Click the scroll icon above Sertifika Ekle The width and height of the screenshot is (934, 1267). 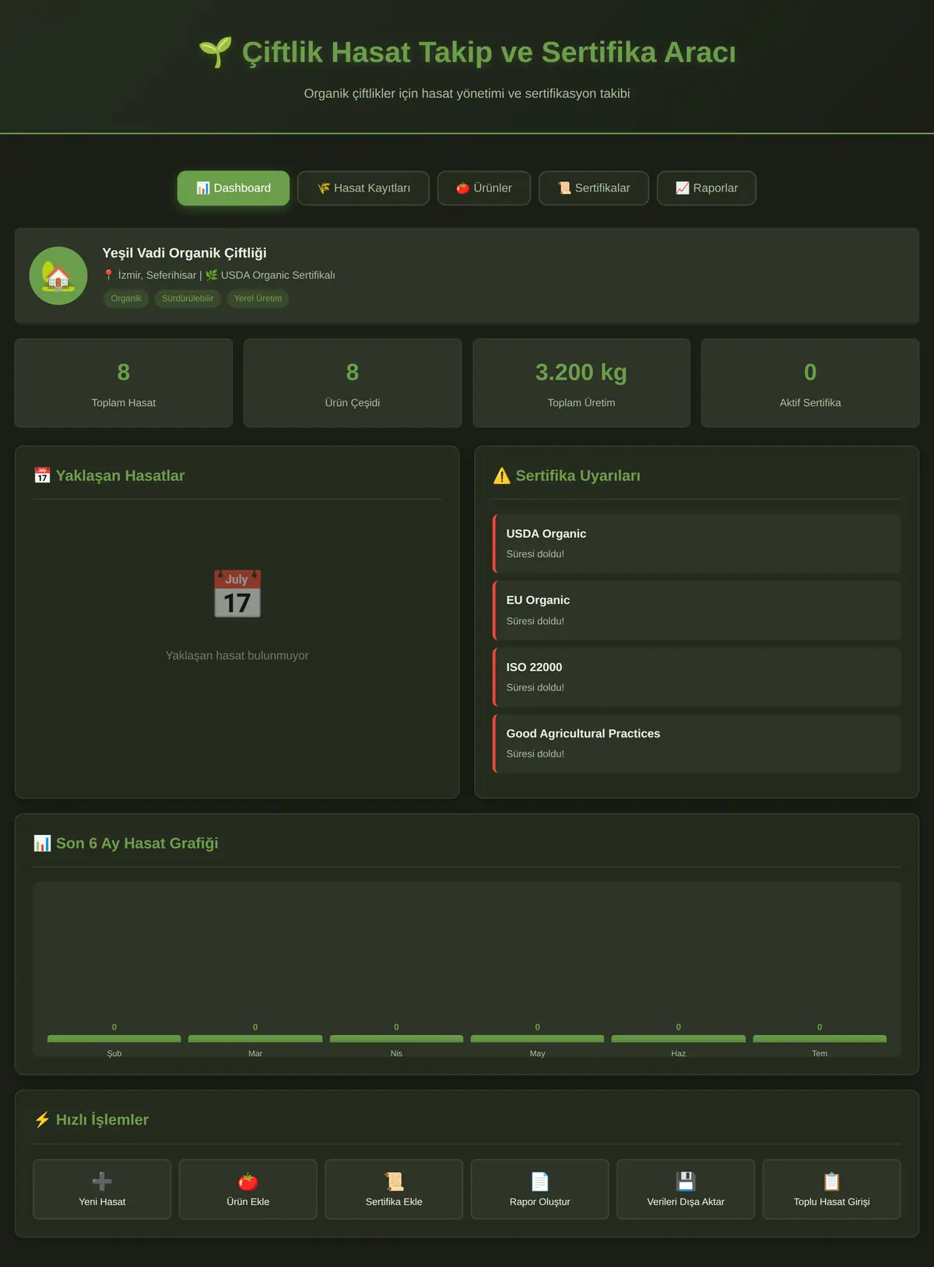[x=394, y=1181]
